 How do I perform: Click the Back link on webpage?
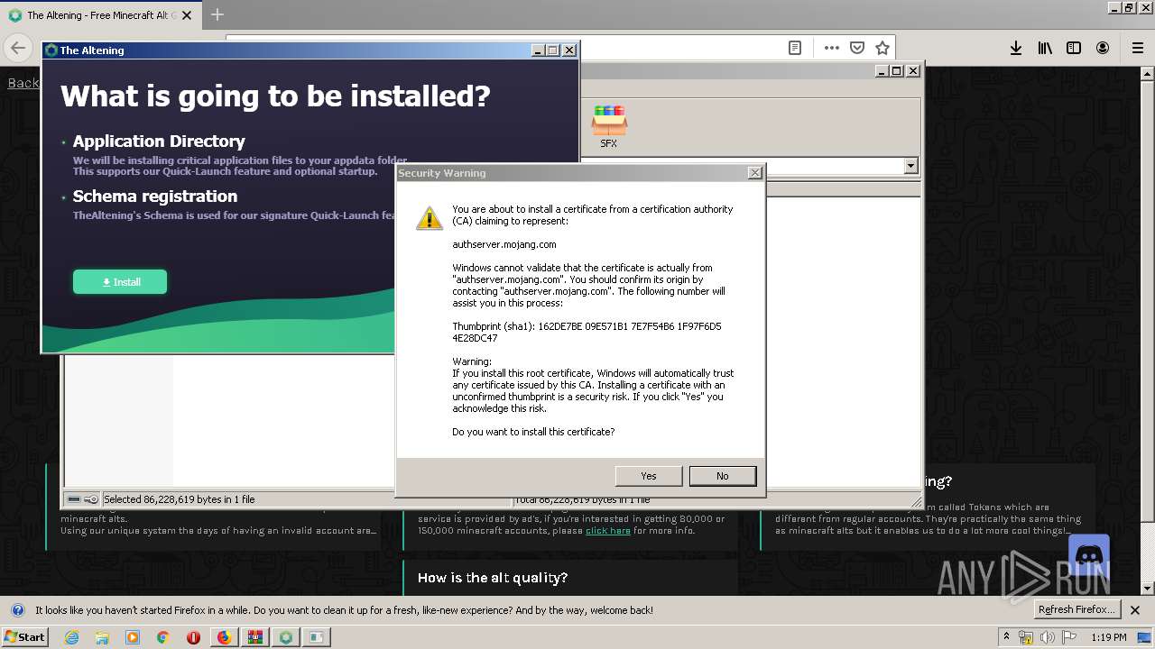[x=23, y=83]
